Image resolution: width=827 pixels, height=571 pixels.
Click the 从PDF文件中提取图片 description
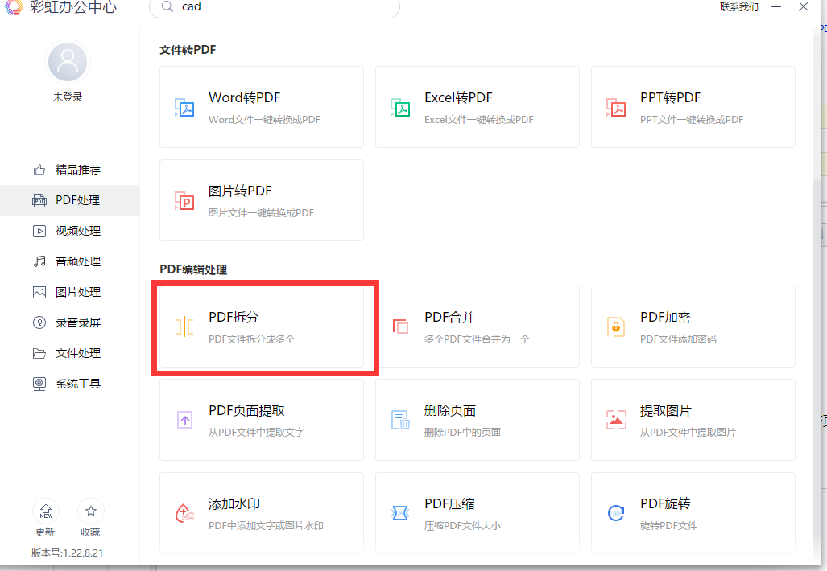(x=688, y=433)
